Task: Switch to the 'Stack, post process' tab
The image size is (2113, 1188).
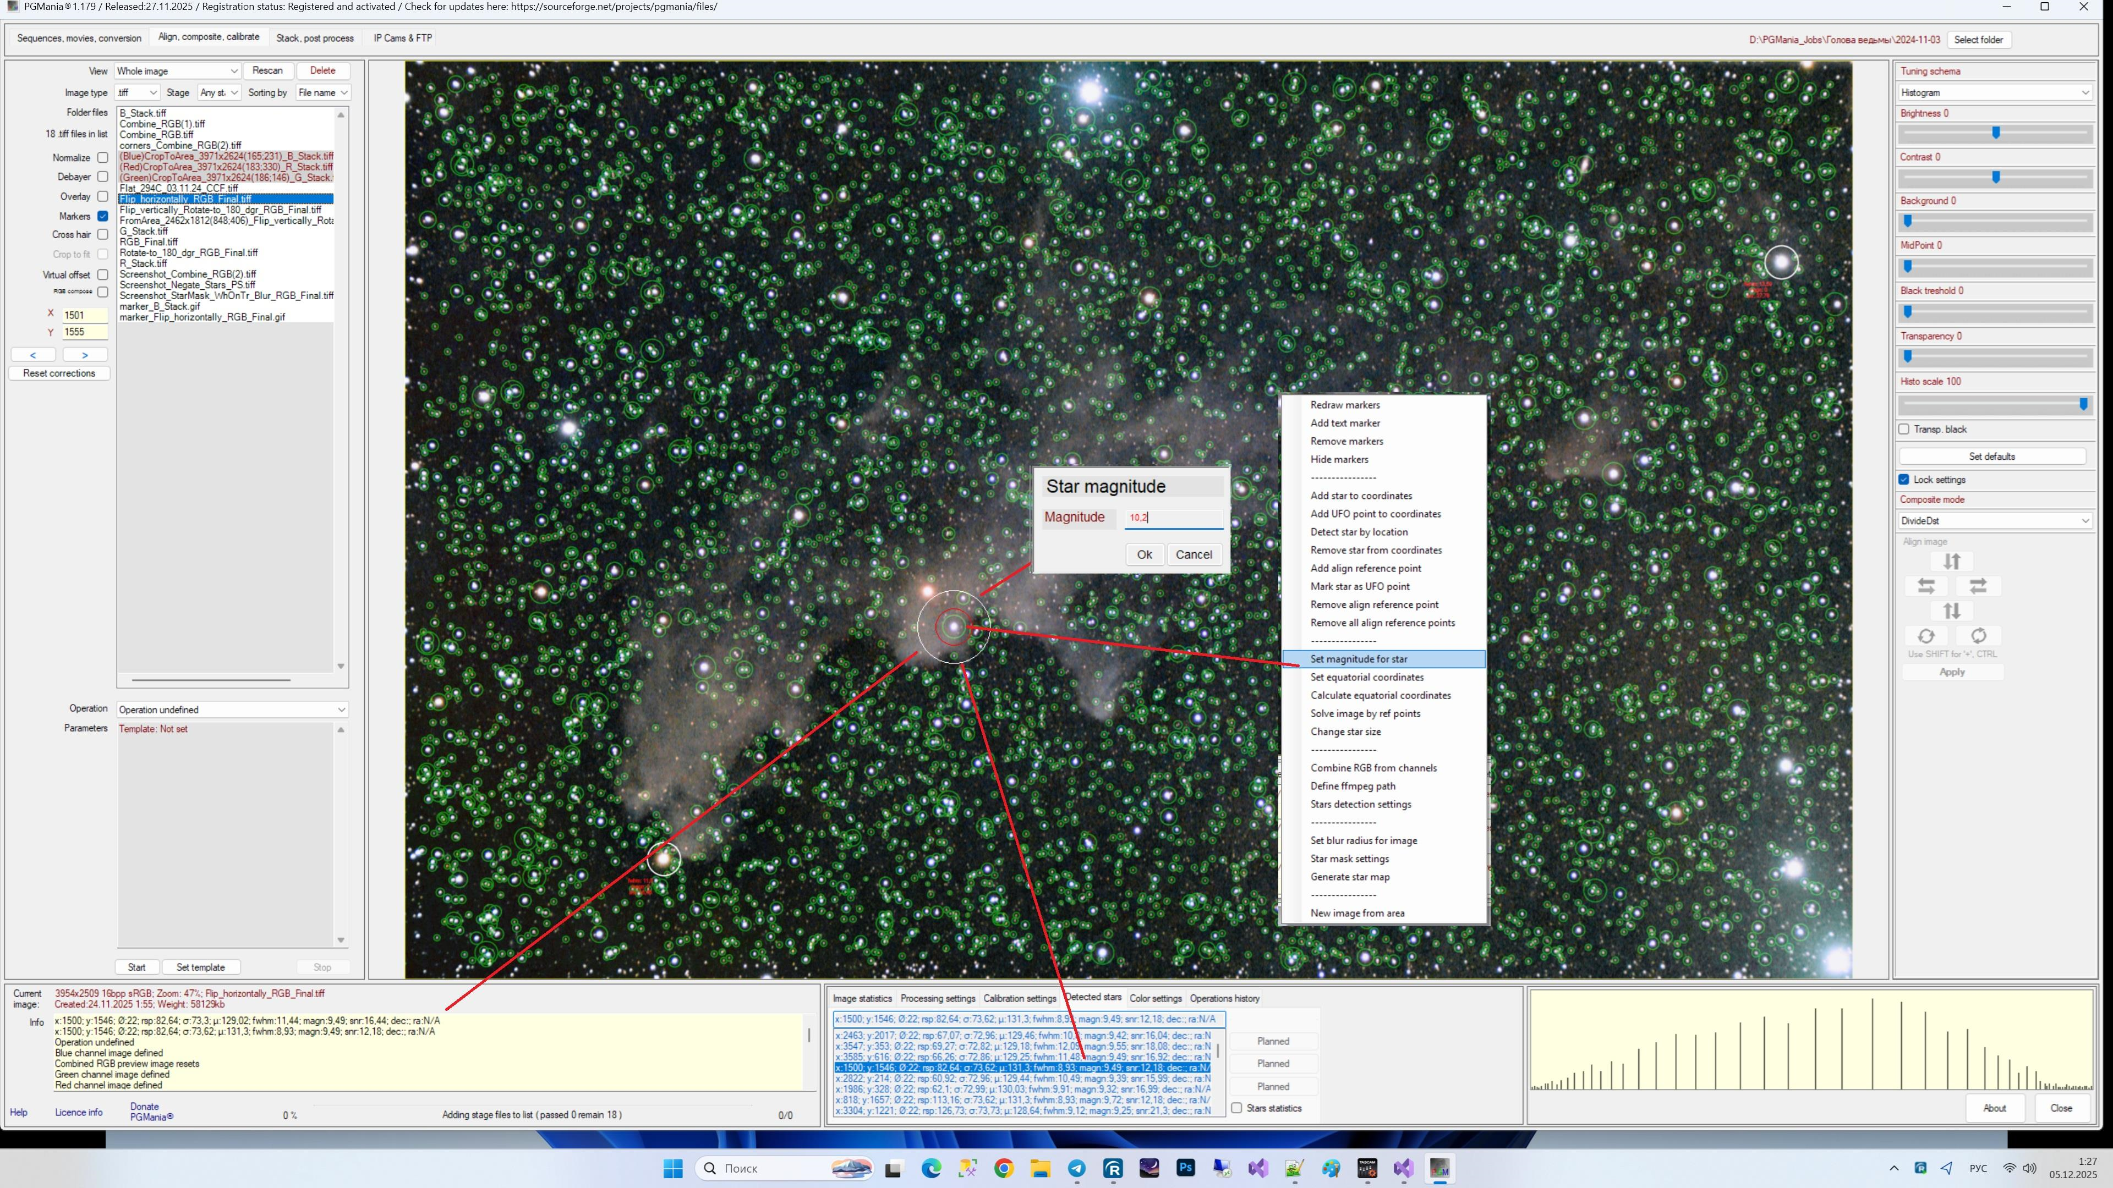Action: pyautogui.click(x=315, y=38)
